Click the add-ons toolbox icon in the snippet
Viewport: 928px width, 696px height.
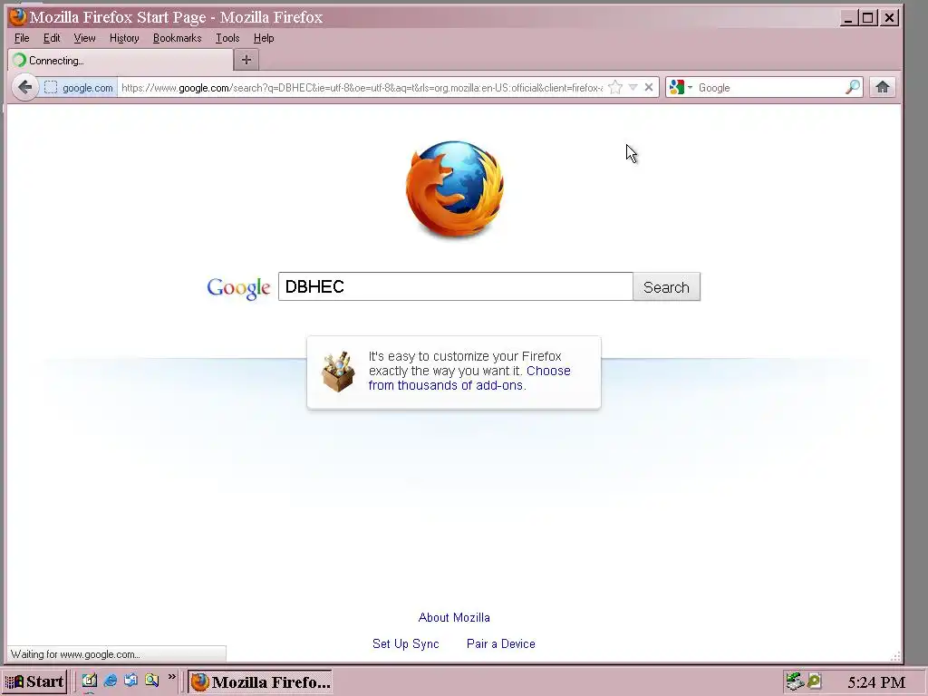pyautogui.click(x=338, y=372)
